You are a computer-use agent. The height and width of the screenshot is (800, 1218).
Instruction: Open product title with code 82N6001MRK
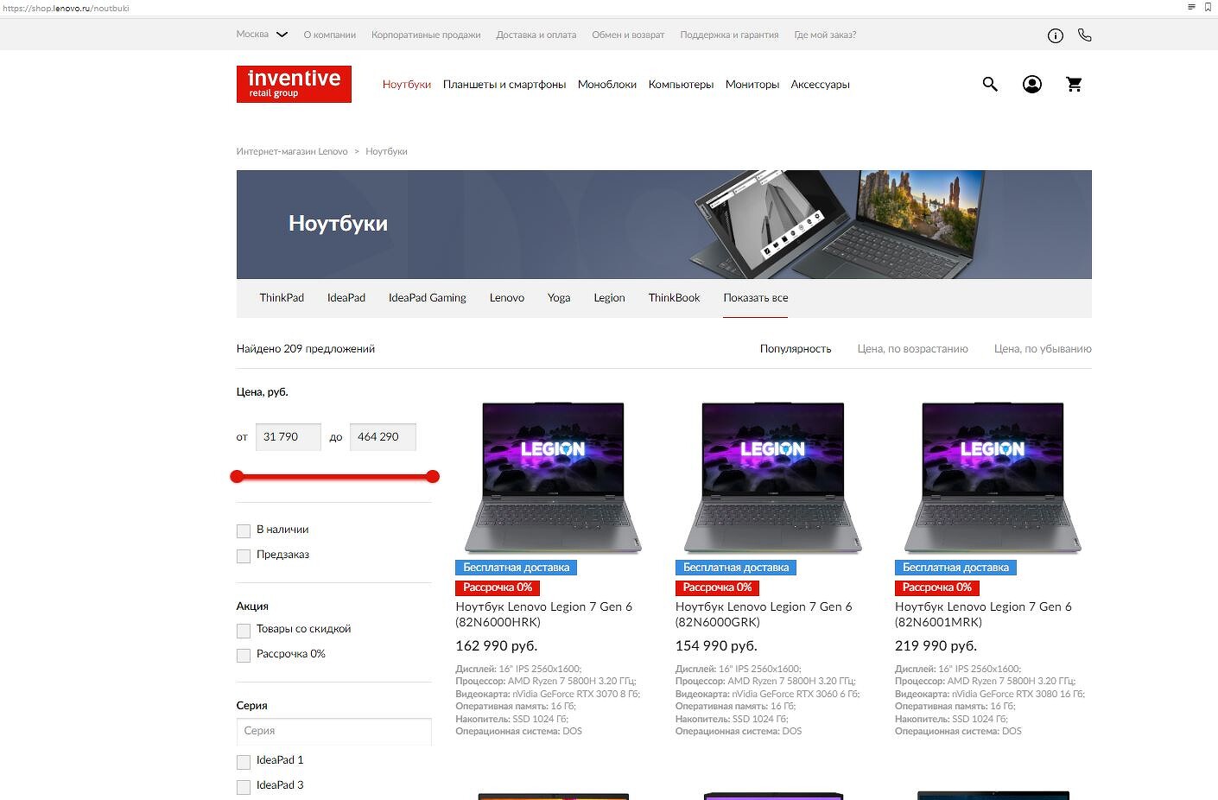tap(983, 614)
